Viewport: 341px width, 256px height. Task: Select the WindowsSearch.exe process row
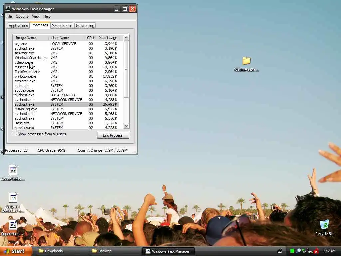(66, 58)
